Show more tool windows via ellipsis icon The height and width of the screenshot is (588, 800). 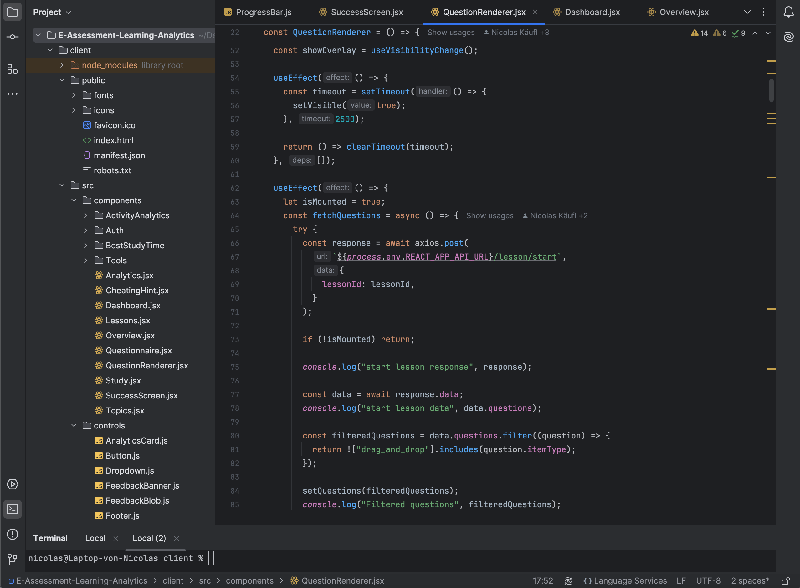[x=13, y=94]
